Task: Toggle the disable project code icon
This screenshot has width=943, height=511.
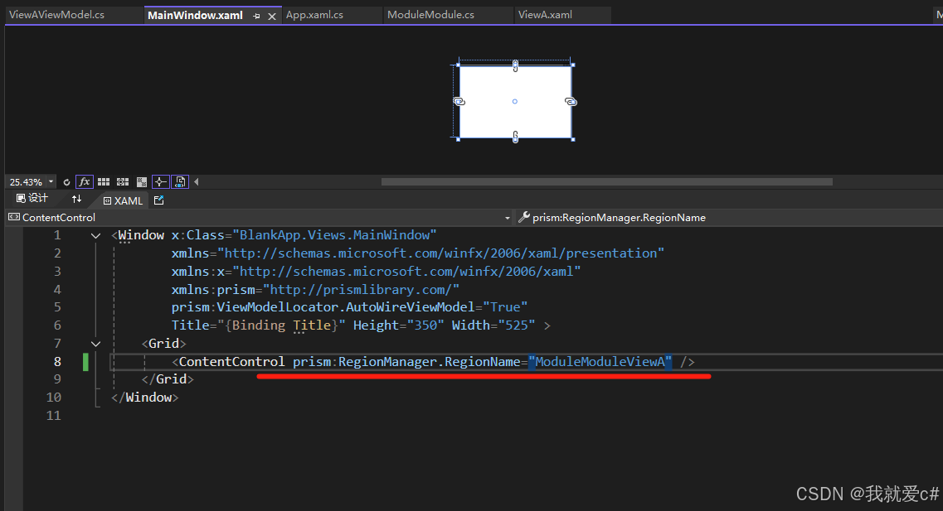Action: [179, 181]
